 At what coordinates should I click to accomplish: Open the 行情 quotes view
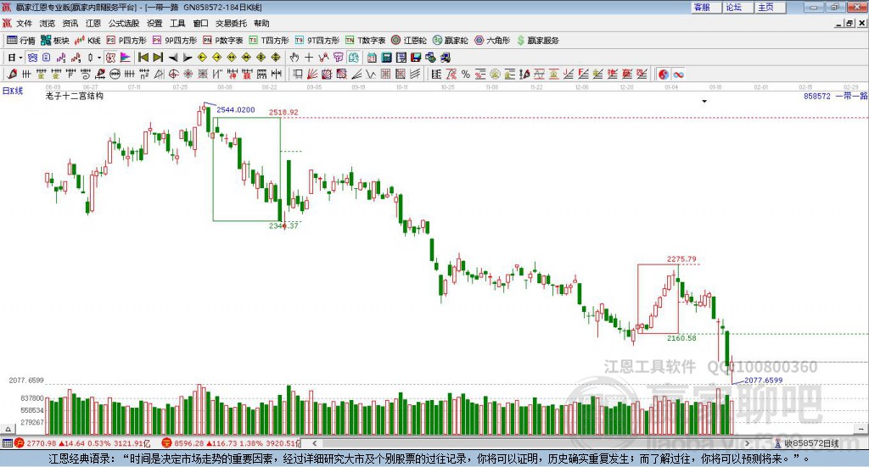[20, 41]
